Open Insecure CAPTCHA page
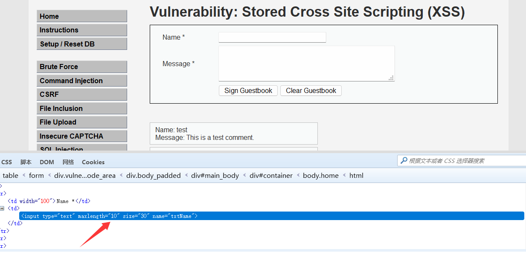The image size is (526, 264). pos(82,136)
